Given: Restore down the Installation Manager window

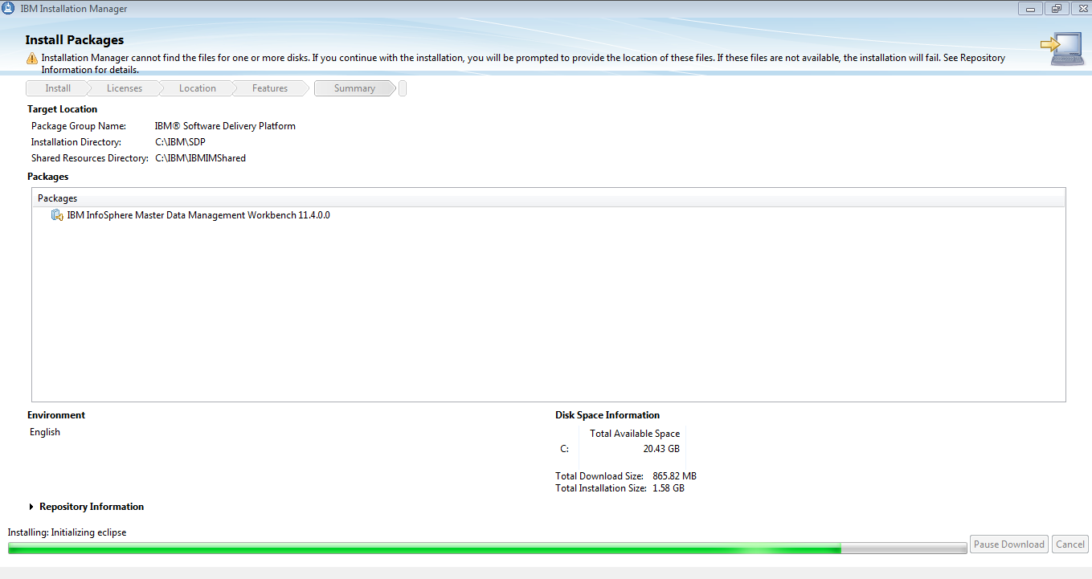Looking at the screenshot, I should tap(1056, 9).
